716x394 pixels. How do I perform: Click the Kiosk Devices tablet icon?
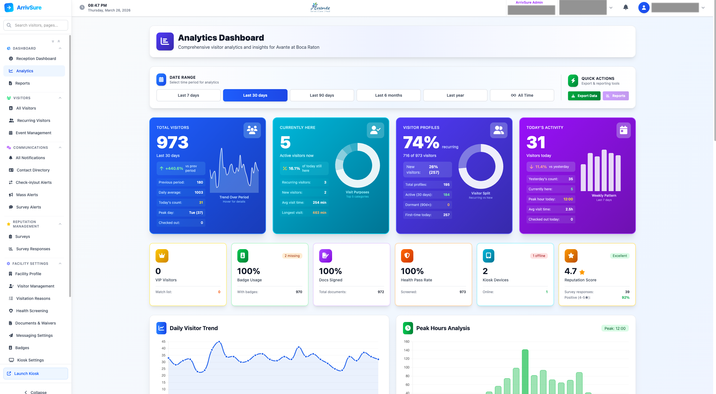488,256
